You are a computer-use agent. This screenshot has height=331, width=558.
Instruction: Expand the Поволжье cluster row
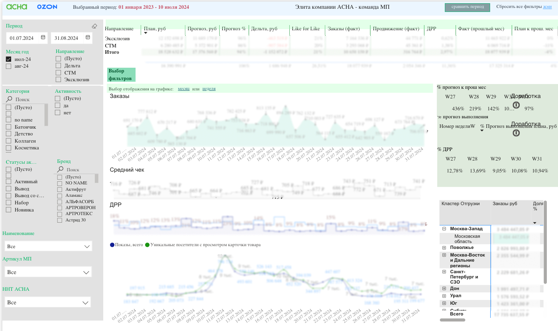[x=444, y=248]
